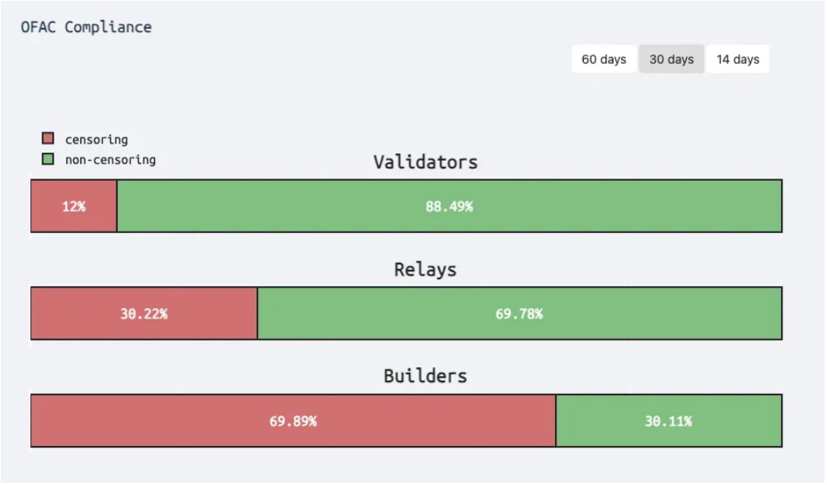Select the 60 days time range
Screen dimensions: 827x485
point(604,59)
